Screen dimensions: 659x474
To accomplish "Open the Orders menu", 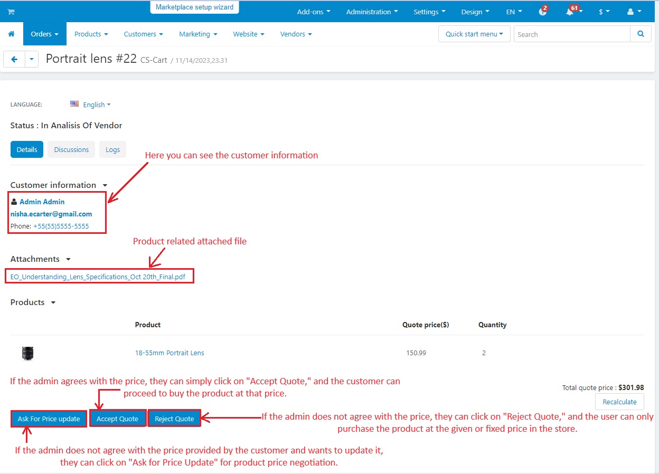I will [45, 34].
